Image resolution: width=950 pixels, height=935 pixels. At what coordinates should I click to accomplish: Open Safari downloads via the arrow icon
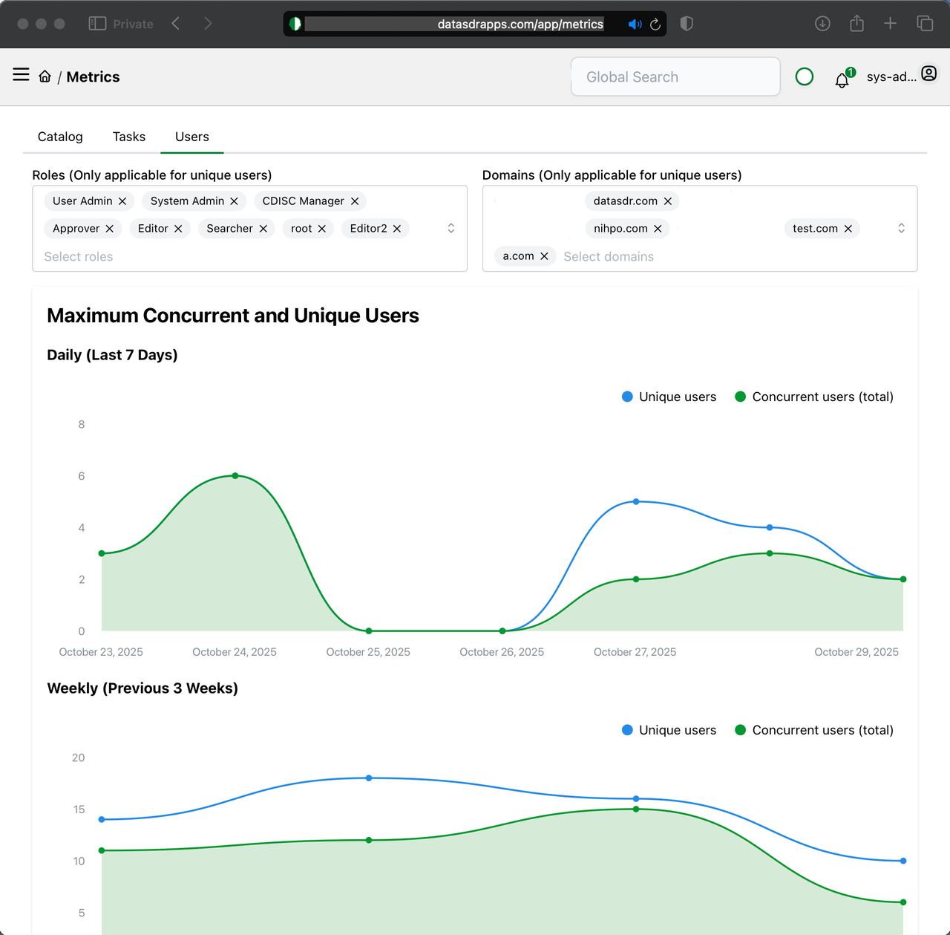tap(822, 23)
